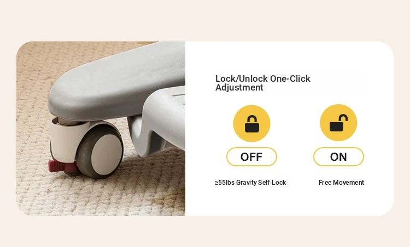Click the padlock shackle on unlocked icon
410x247 pixels.
click(x=343, y=118)
